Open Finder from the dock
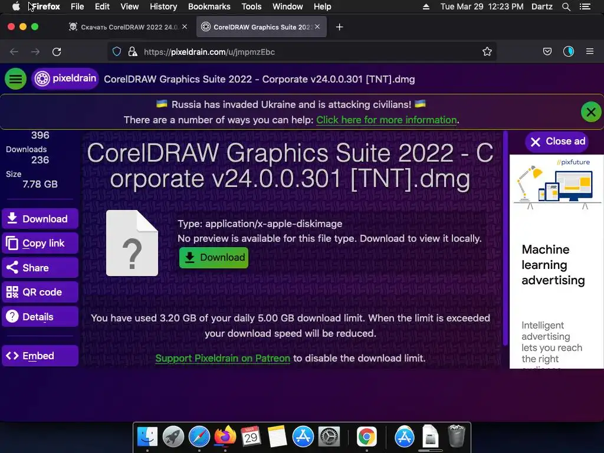 tap(147, 437)
